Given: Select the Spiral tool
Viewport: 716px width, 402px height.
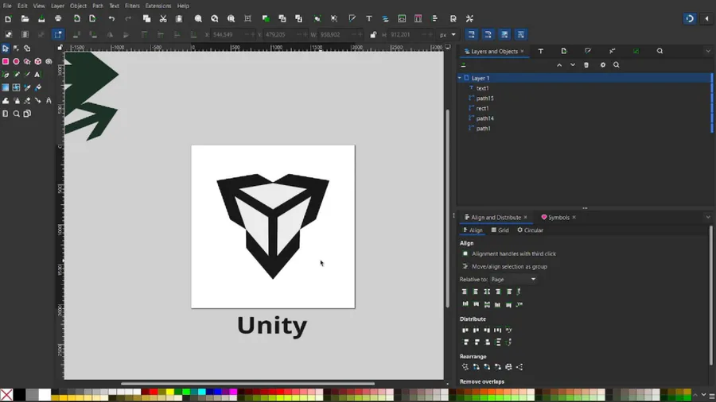Looking at the screenshot, I should 49,61.
